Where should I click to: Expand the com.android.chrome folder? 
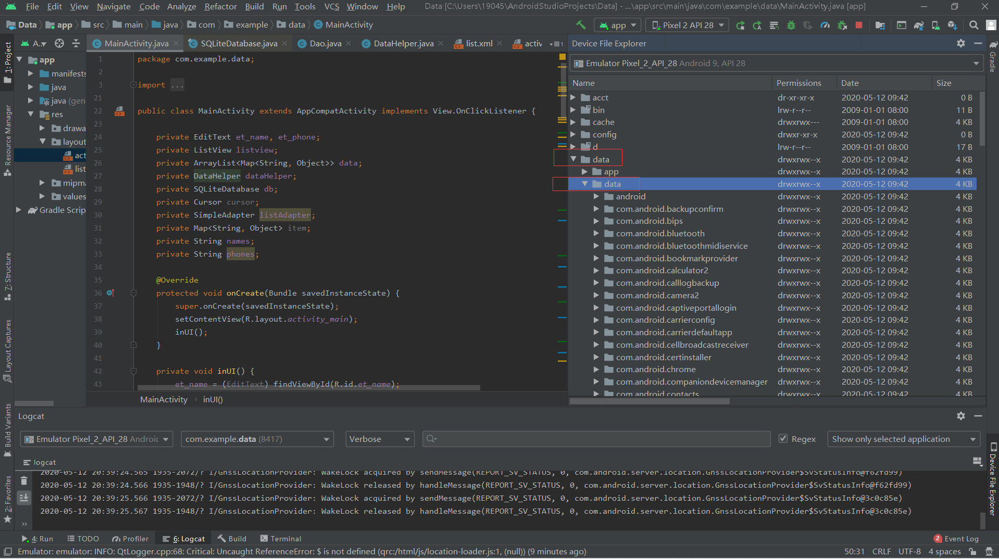pyautogui.click(x=596, y=370)
